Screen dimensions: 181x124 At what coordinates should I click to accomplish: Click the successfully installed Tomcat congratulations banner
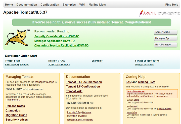[x=92, y=22]
